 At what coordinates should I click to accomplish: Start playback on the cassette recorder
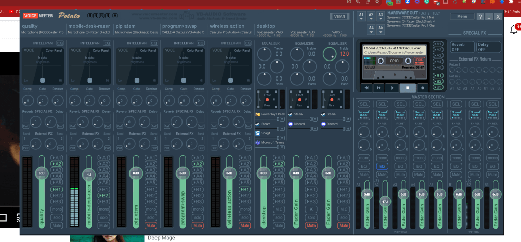[392, 88]
